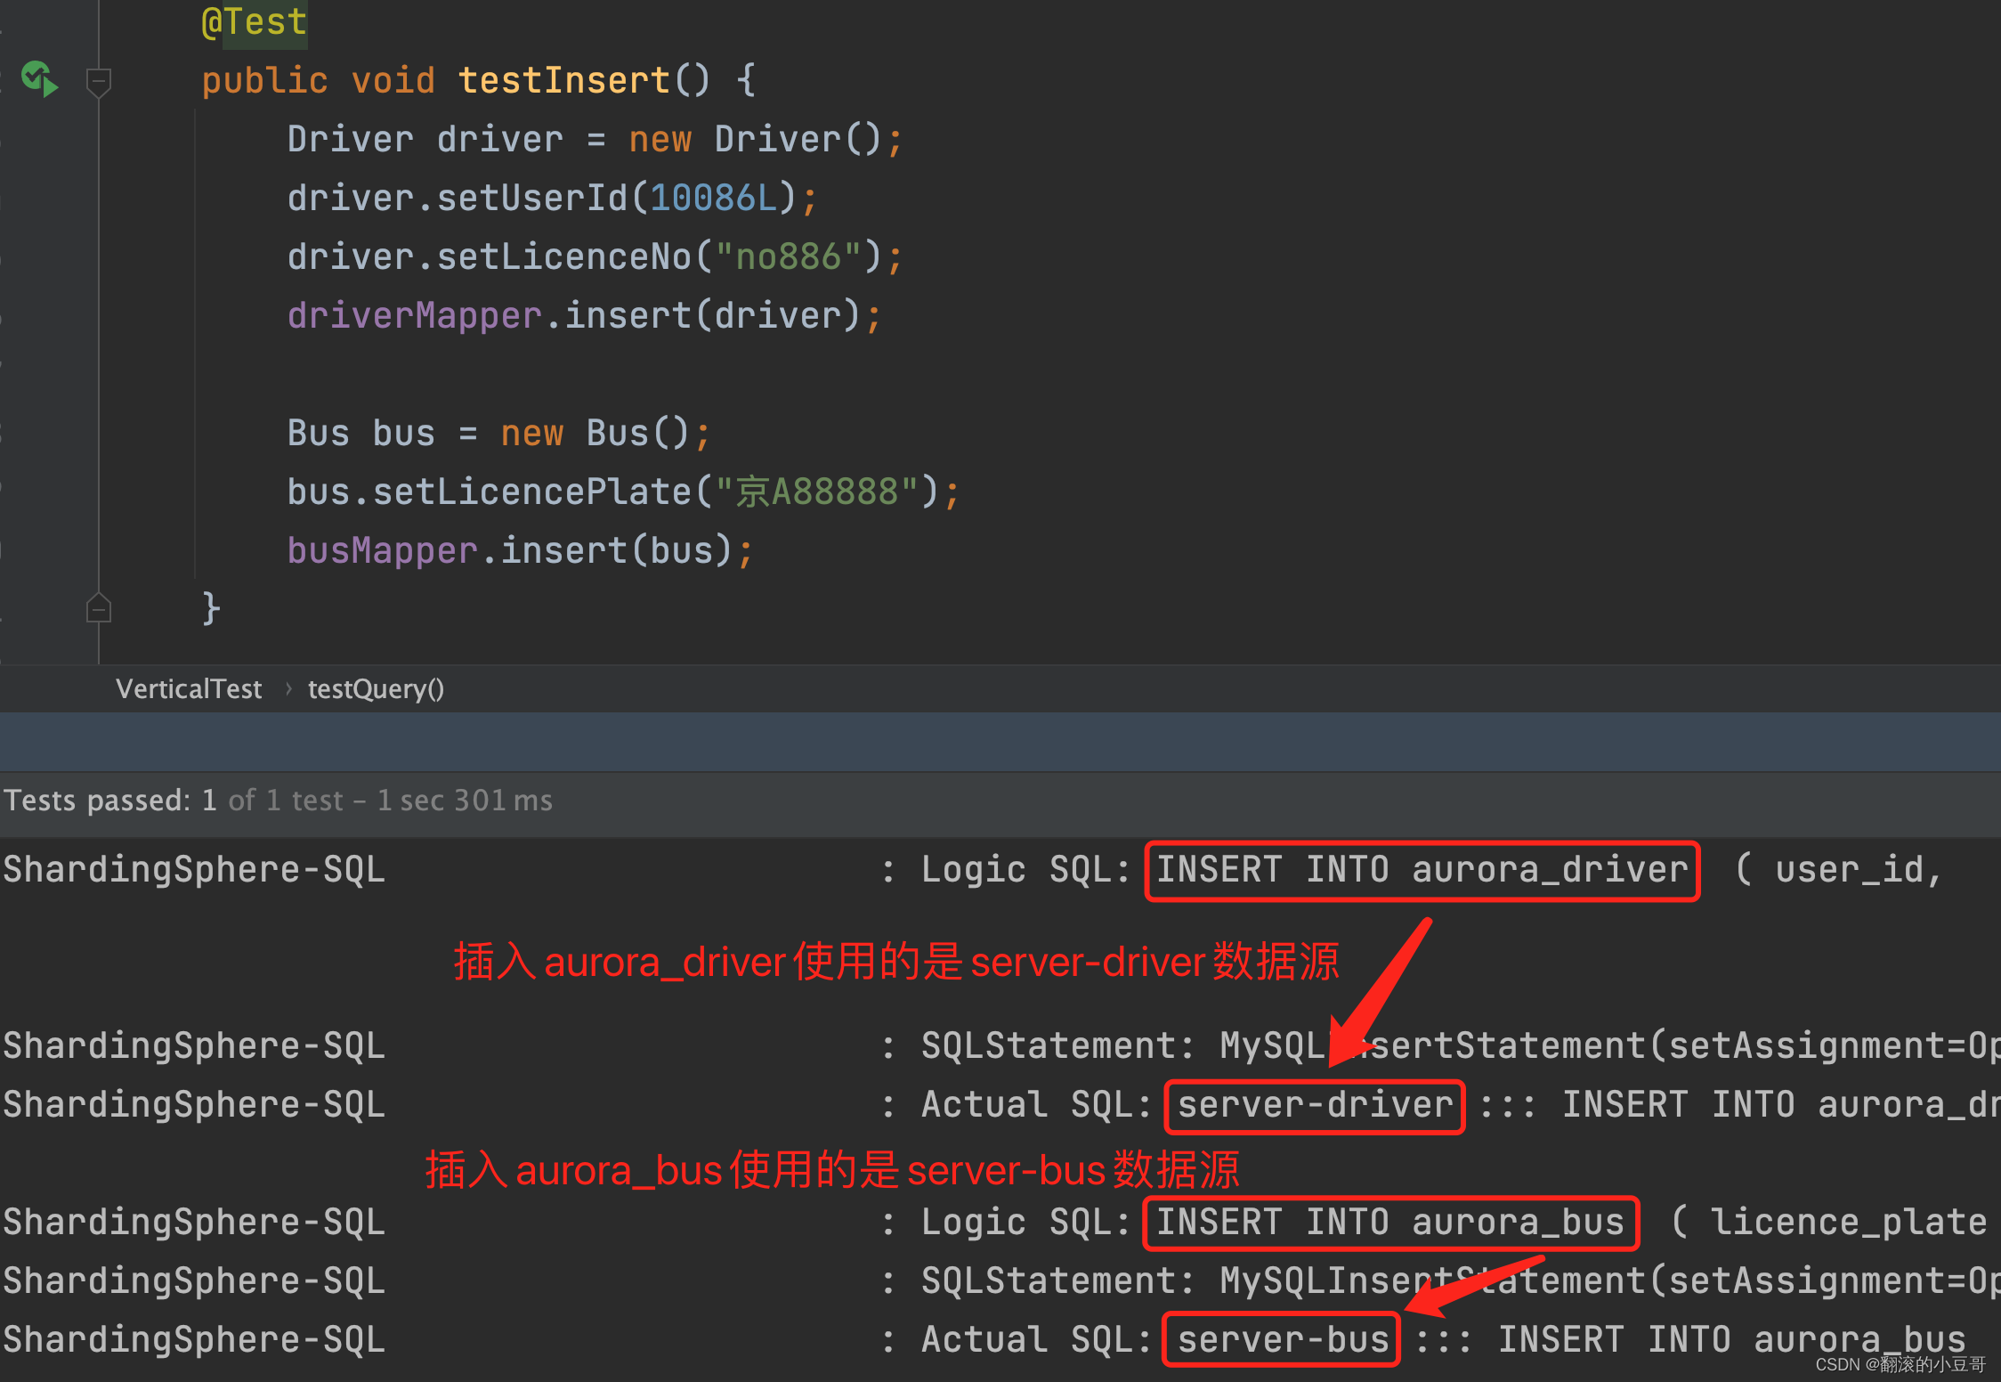Click 'server-bus' in the Actual SQL log
Screen dimensions: 2001x1382
(x=1282, y=1339)
